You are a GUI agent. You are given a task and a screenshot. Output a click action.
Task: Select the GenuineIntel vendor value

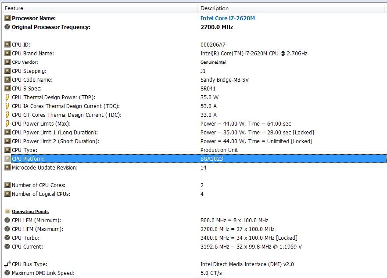click(213, 62)
